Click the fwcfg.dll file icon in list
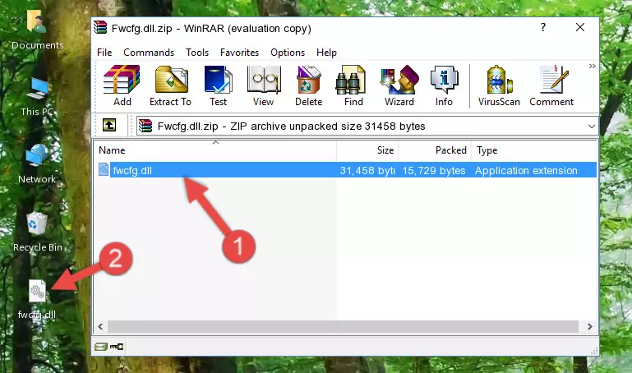Screen dimensions: 632x373 click(x=104, y=169)
